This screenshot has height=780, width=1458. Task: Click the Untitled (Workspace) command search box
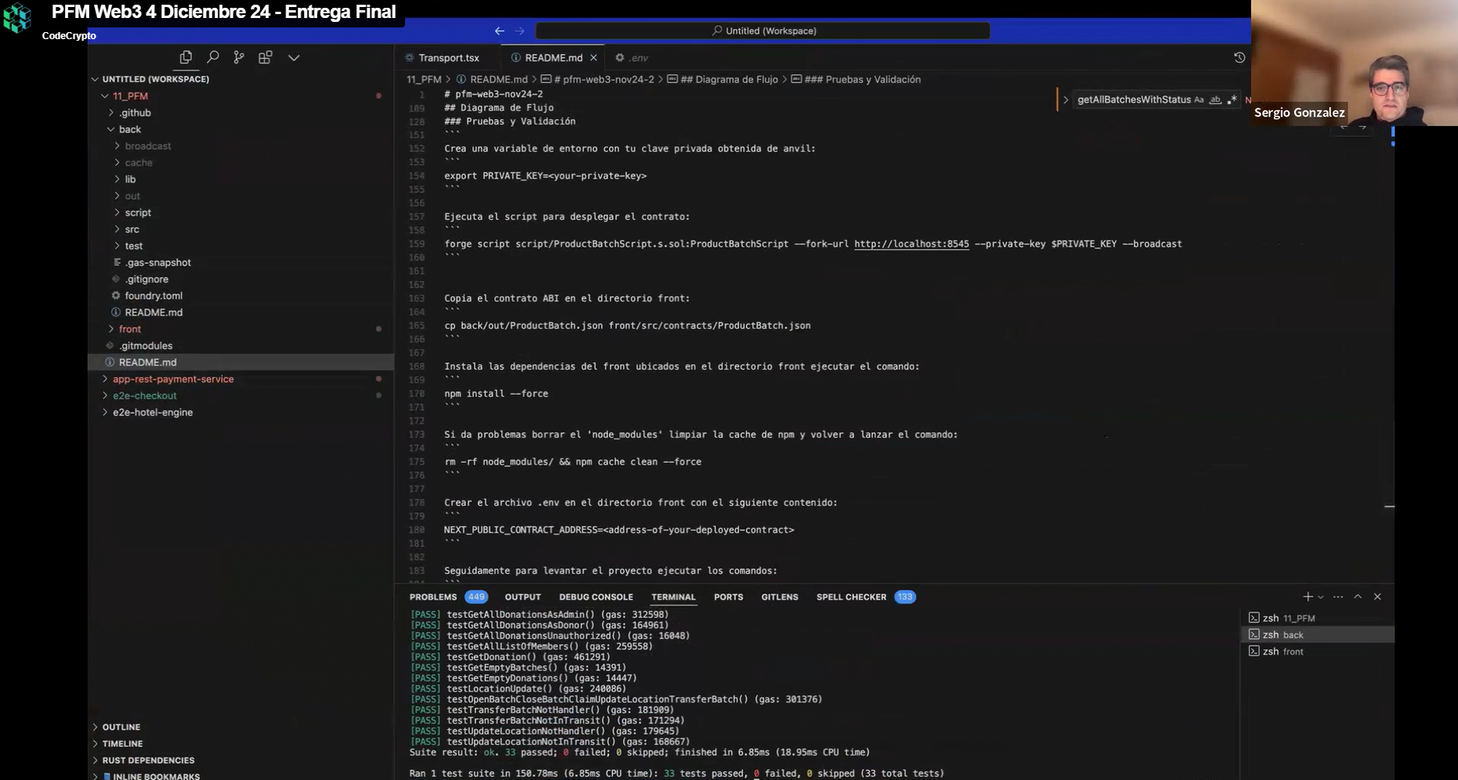(x=762, y=31)
